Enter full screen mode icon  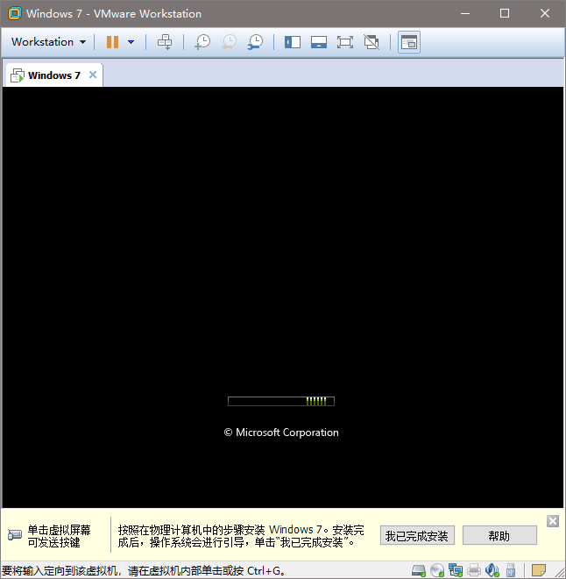[345, 42]
